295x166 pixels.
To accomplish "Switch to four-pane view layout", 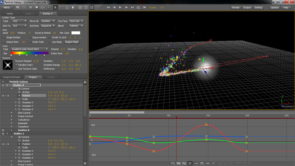I will coord(80,7).
